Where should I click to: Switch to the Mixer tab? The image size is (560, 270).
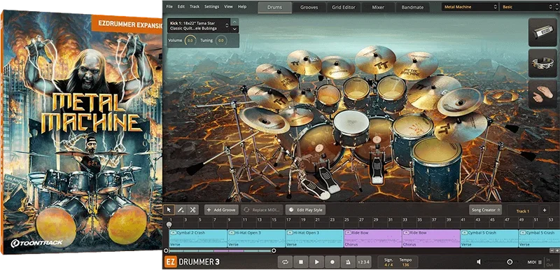coord(378,7)
